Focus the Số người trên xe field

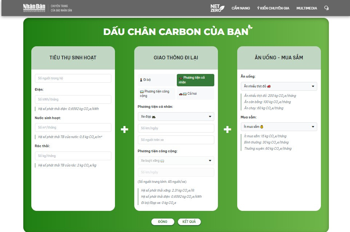(176, 140)
